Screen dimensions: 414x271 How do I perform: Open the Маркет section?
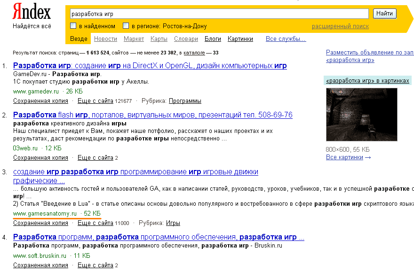pyautogui.click(x=133, y=39)
